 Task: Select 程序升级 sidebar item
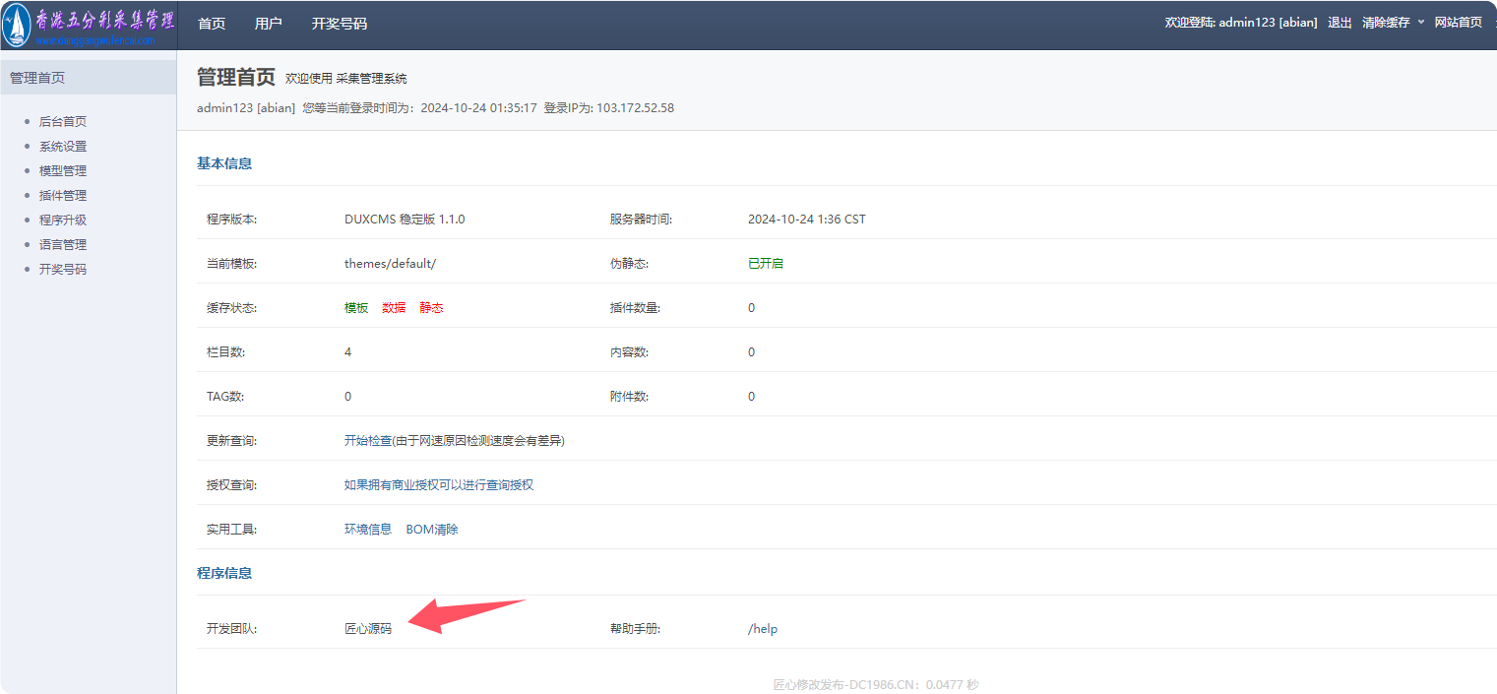click(x=63, y=221)
